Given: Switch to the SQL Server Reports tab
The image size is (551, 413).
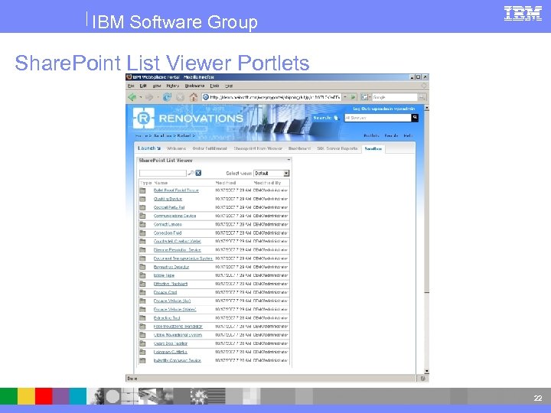Looking at the screenshot, I should pyautogui.click(x=337, y=148).
